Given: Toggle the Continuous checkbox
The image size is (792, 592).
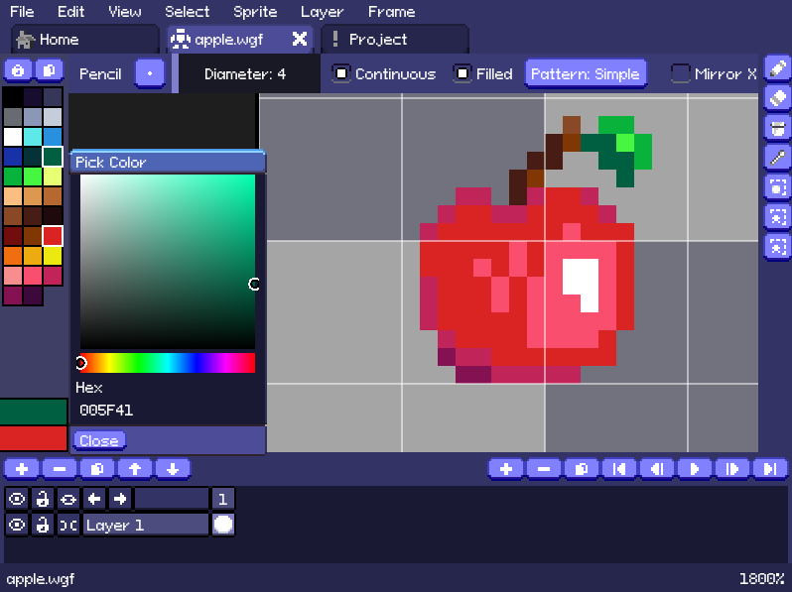Looking at the screenshot, I should pos(341,73).
